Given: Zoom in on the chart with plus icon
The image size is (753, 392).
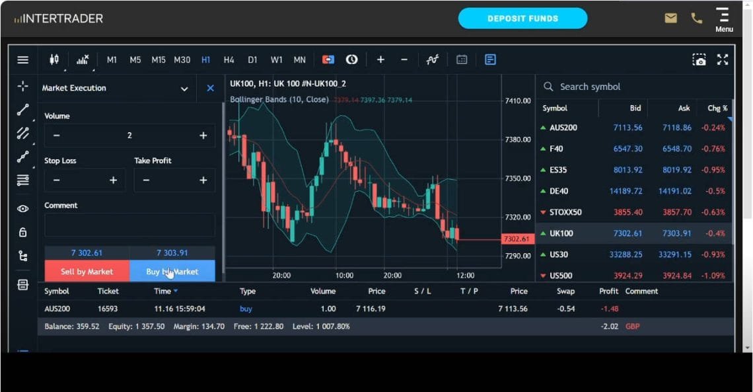Looking at the screenshot, I should (x=380, y=59).
